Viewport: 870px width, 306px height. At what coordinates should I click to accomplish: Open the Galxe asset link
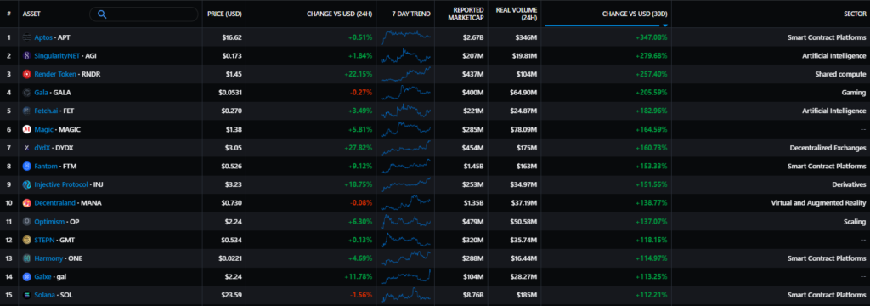43,276
